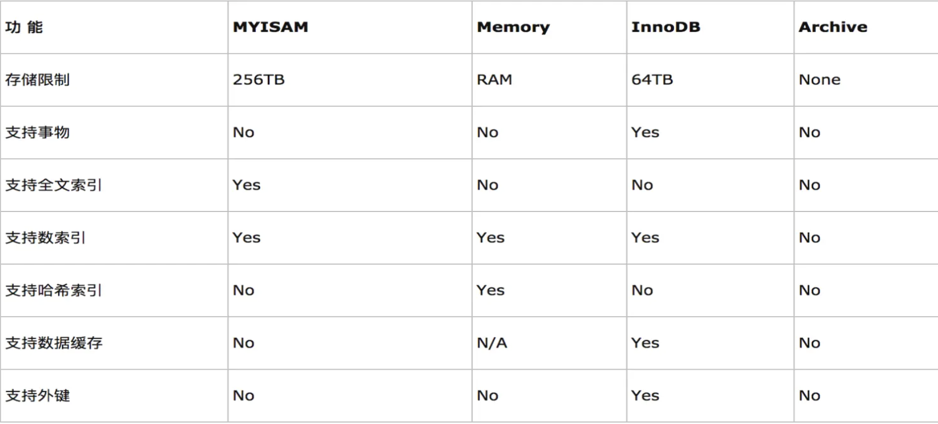The image size is (938, 424).
Task: Click the 64TB storage limit cell
Action: [652, 80]
